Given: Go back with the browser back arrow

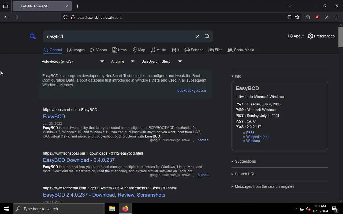Looking at the screenshot, I should (x=6, y=17).
